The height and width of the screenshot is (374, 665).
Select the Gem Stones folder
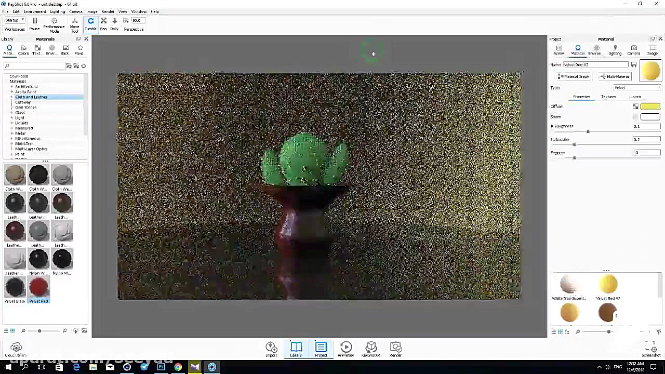click(x=26, y=108)
